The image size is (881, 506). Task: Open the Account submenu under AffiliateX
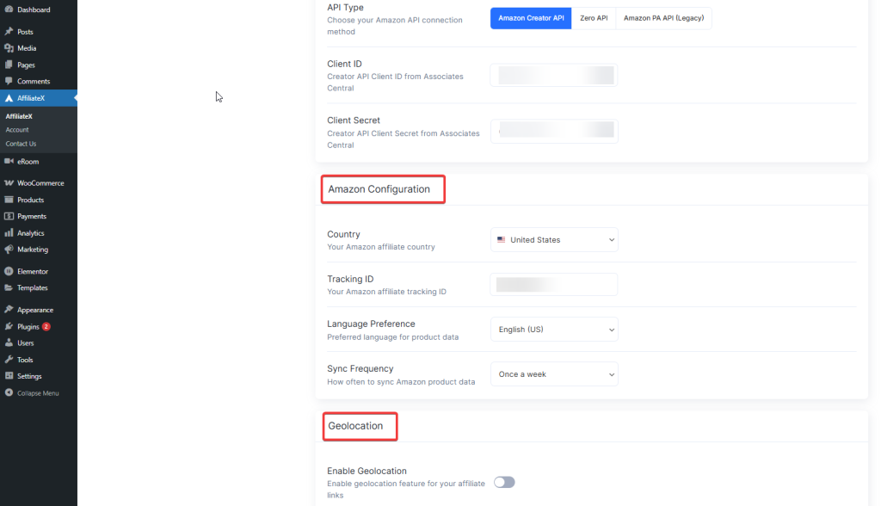(21, 129)
